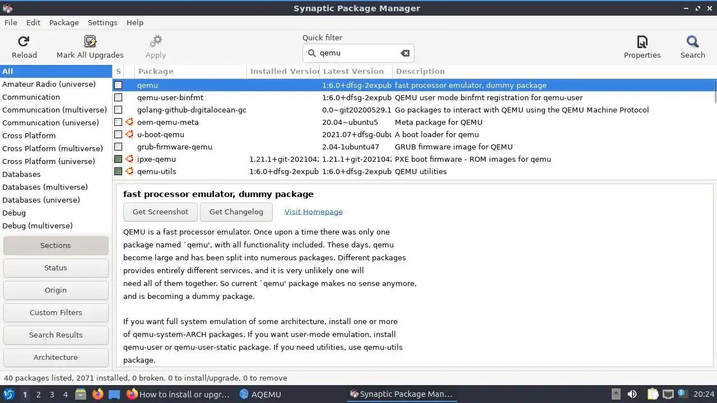Viewport: 717px width, 403px height.
Task: Open the volume control tray icon
Action: point(632,394)
